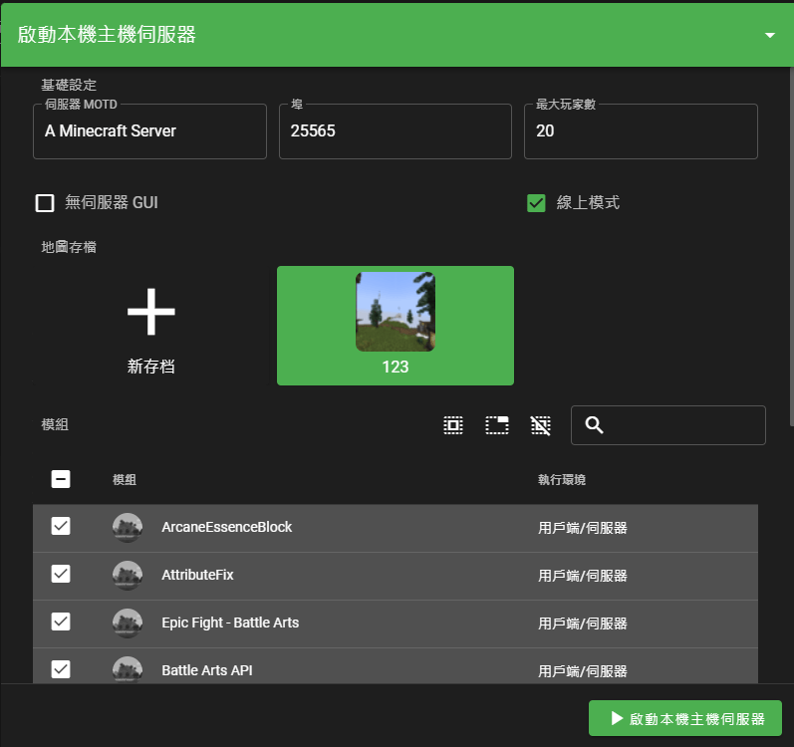This screenshot has height=747, width=794.
Task: Click the 埠 port field showing 25565
Action: pos(396,131)
